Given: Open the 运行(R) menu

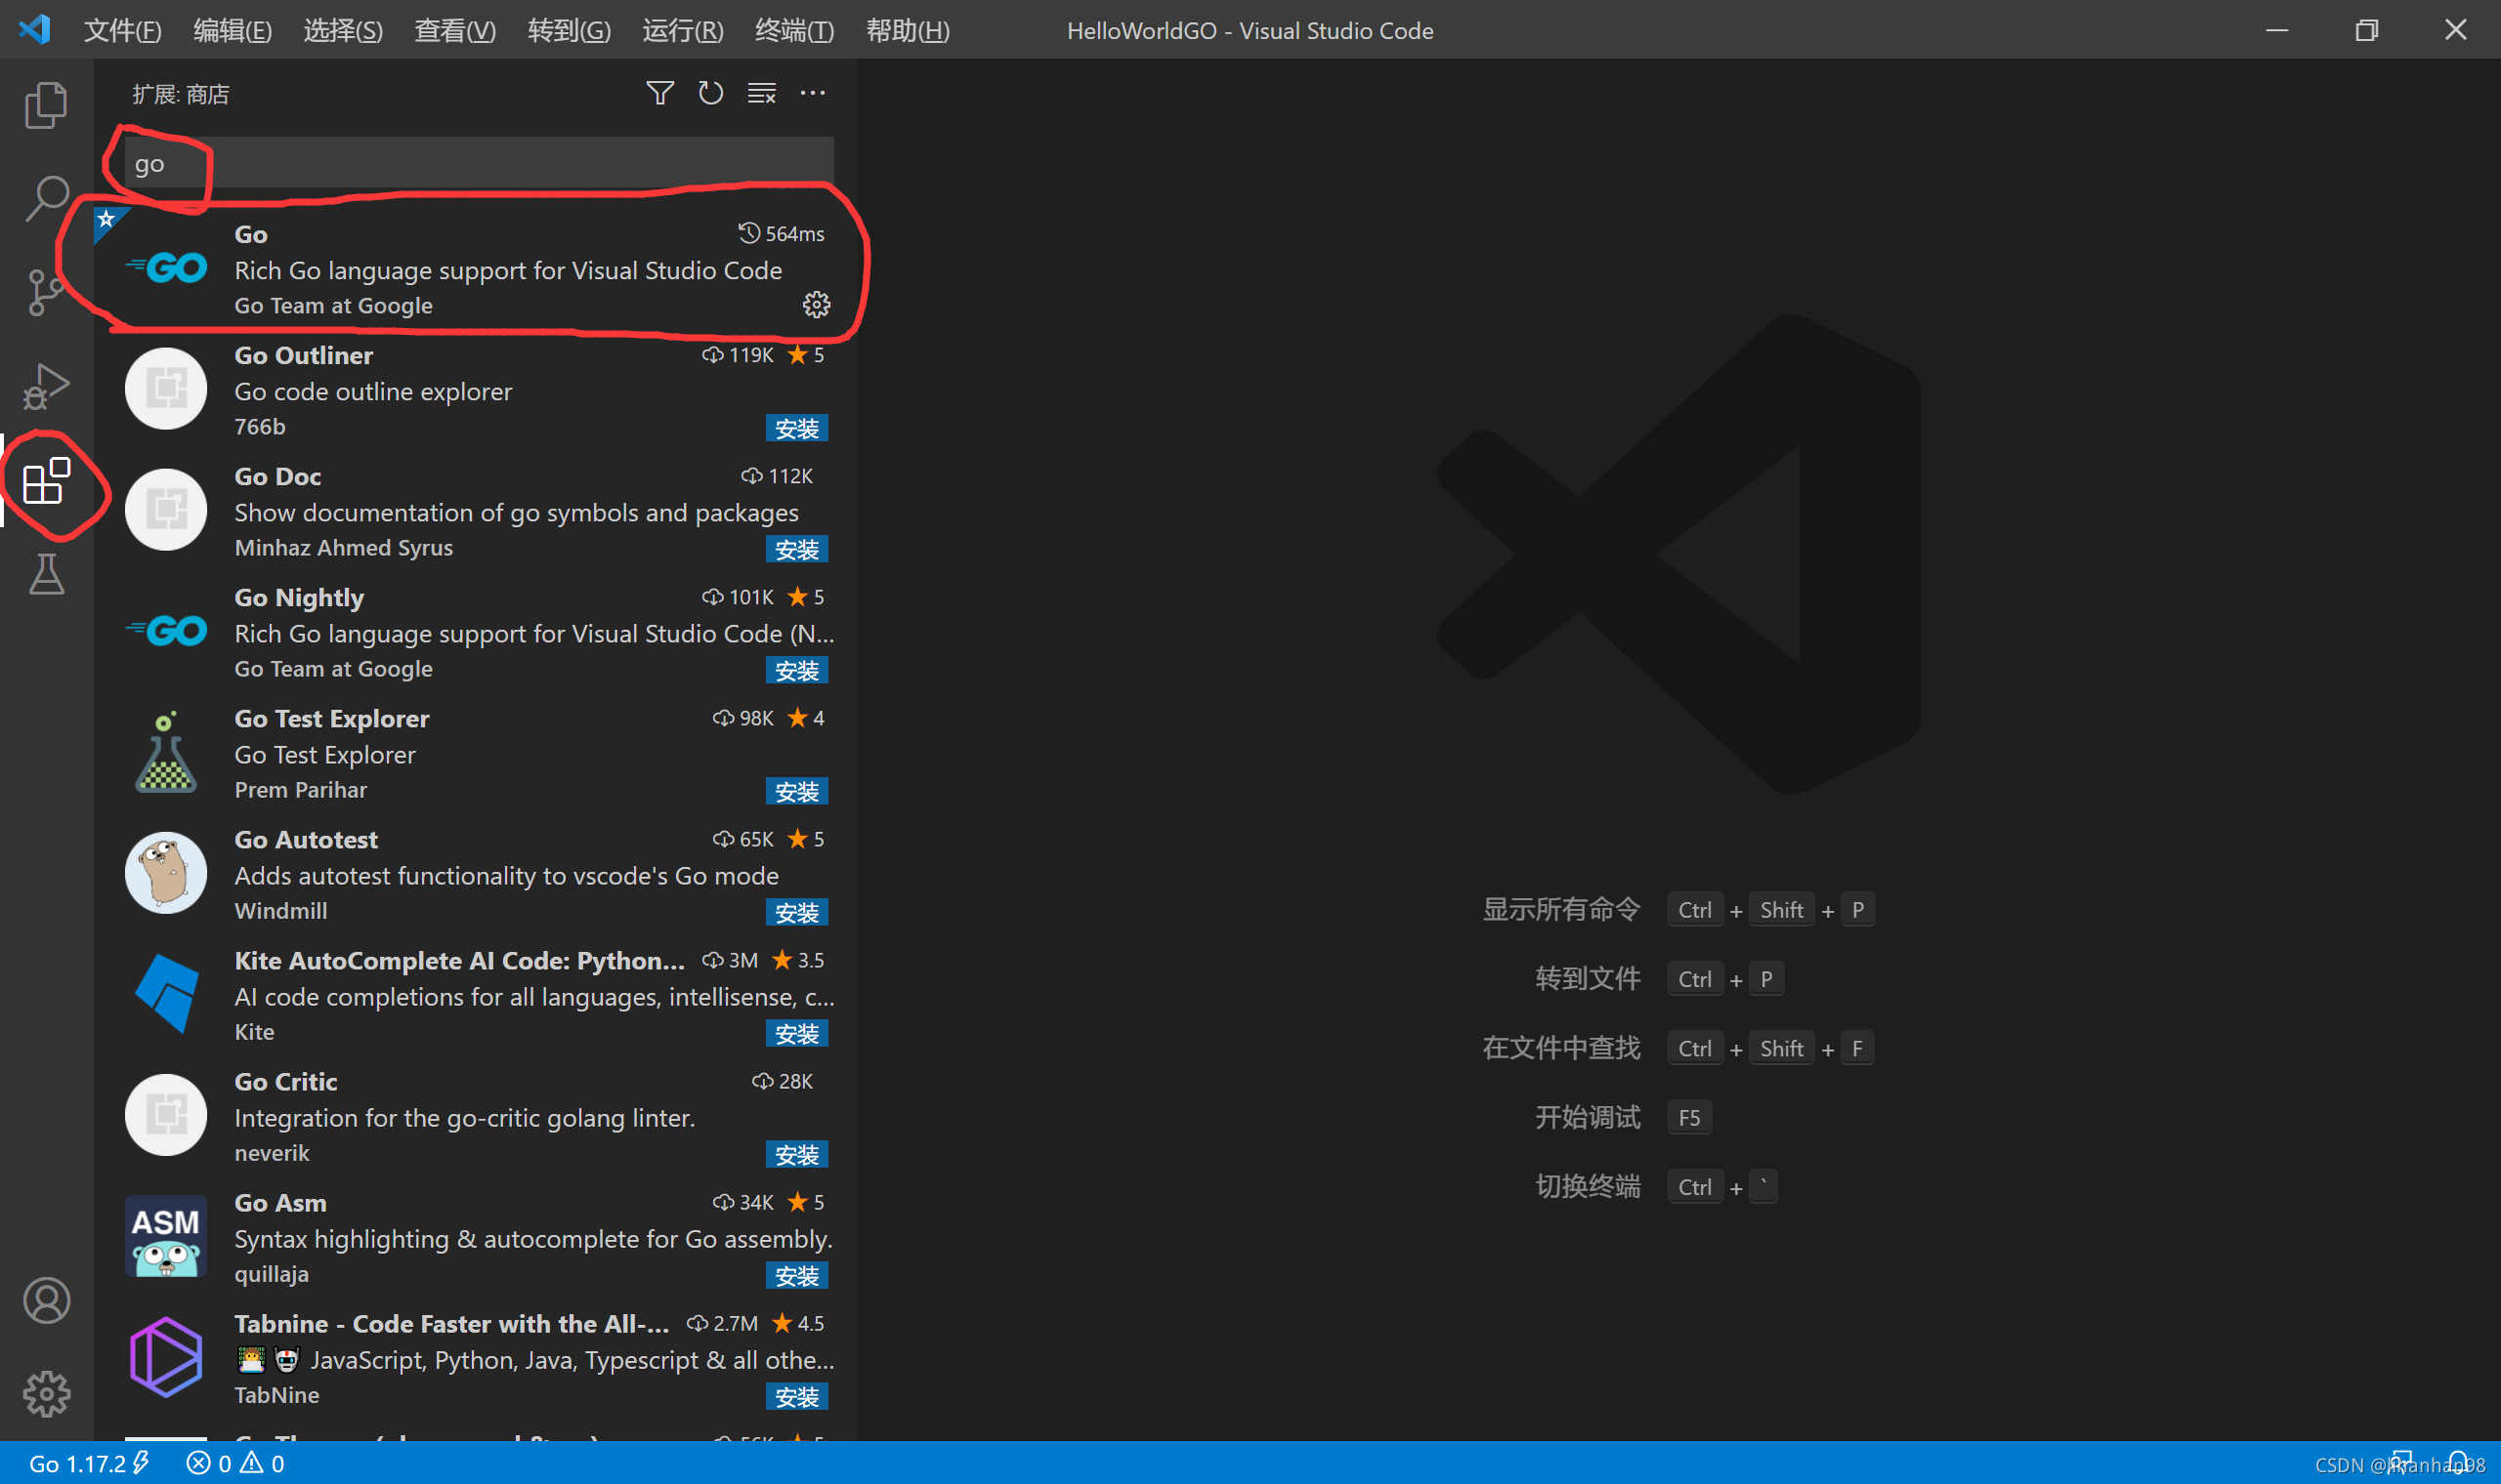Looking at the screenshot, I should click(683, 30).
